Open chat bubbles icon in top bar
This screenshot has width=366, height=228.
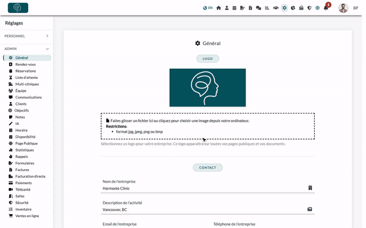[258, 8]
